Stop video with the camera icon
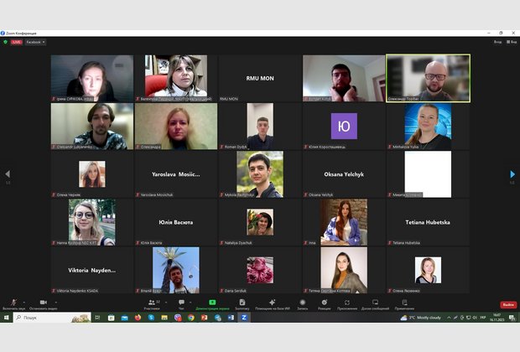Screen dimensions: 520x352 coord(43,304)
